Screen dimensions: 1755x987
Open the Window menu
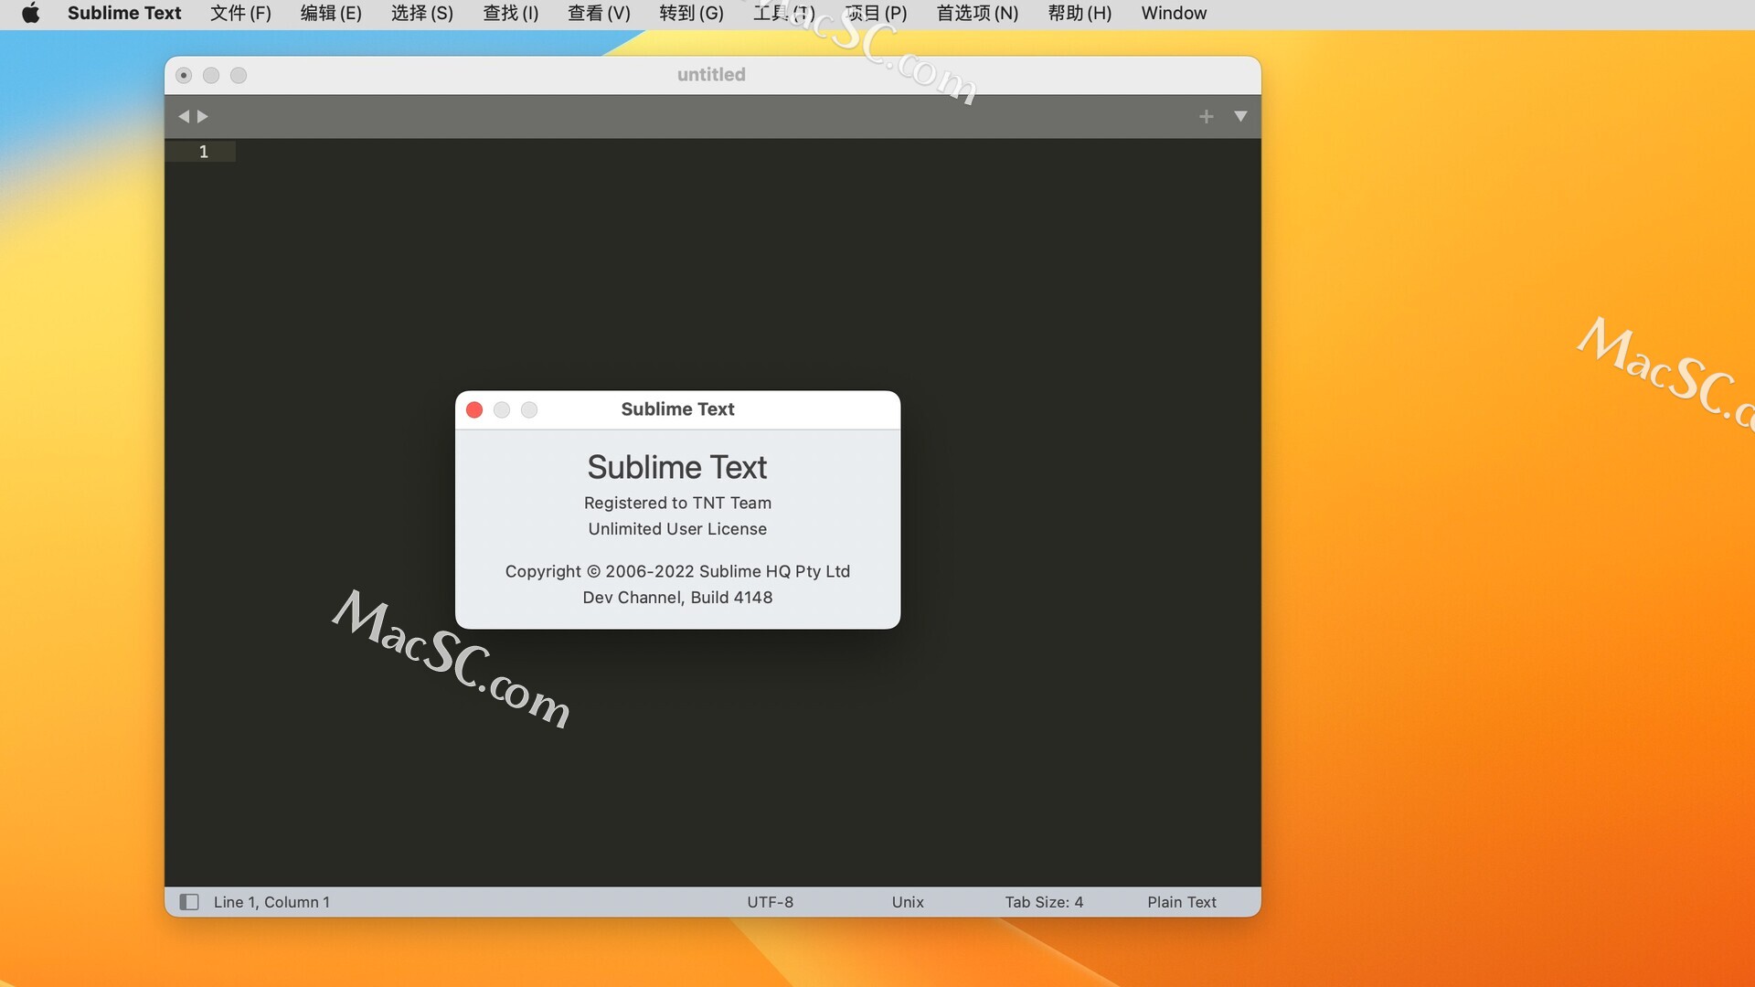click(x=1174, y=13)
